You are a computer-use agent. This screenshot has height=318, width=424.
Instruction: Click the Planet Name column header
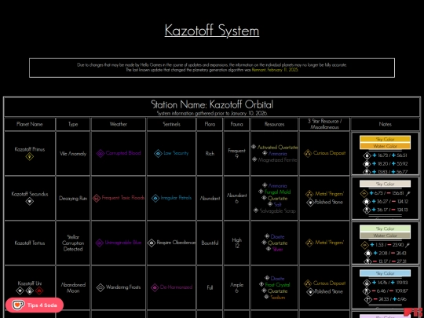30,124
